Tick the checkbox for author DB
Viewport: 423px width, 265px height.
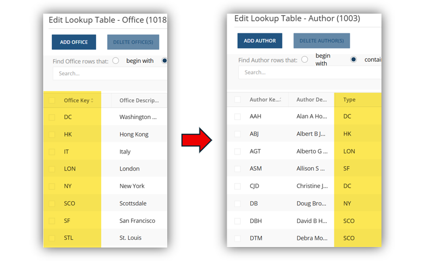tap(238, 203)
